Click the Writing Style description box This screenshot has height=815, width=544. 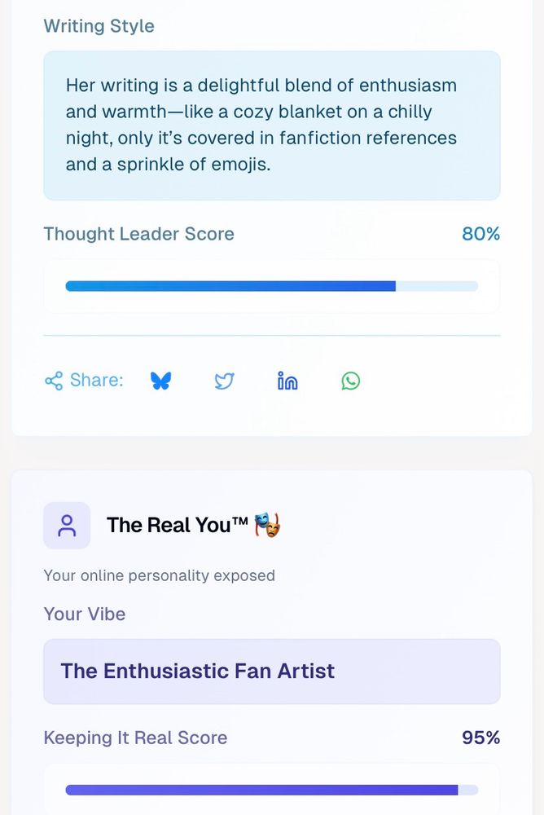272,126
